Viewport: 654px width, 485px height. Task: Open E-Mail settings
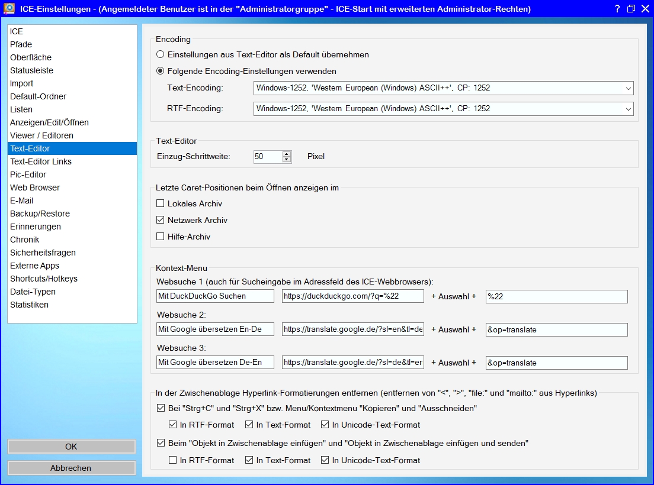coord(72,201)
